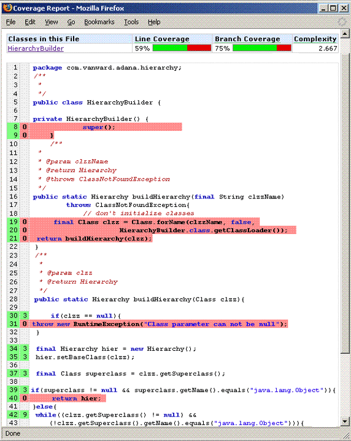Click the Firefox icon in title bar

pos(7,8)
